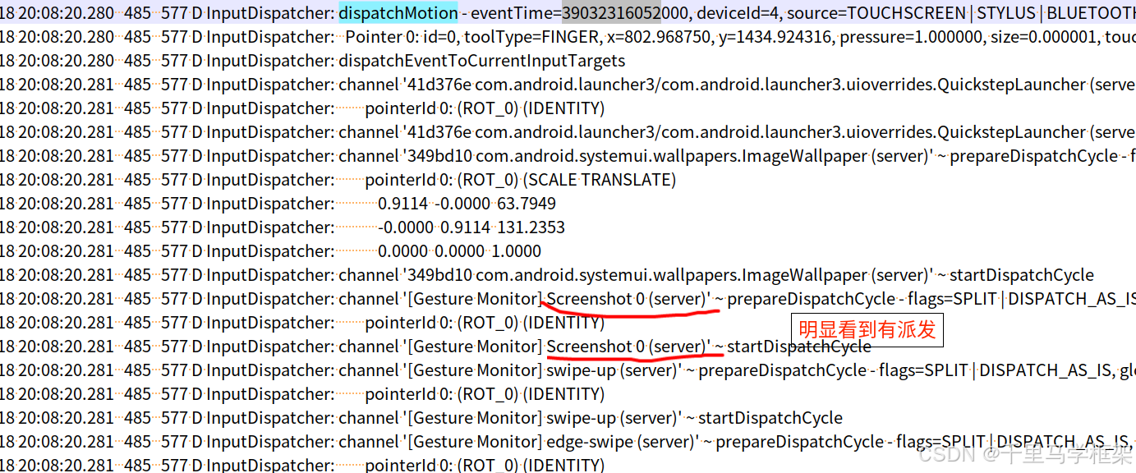
Task: Click the InputDispatcher tag on the Pointer 0 line
Action: pyautogui.click(x=270, y=37)
